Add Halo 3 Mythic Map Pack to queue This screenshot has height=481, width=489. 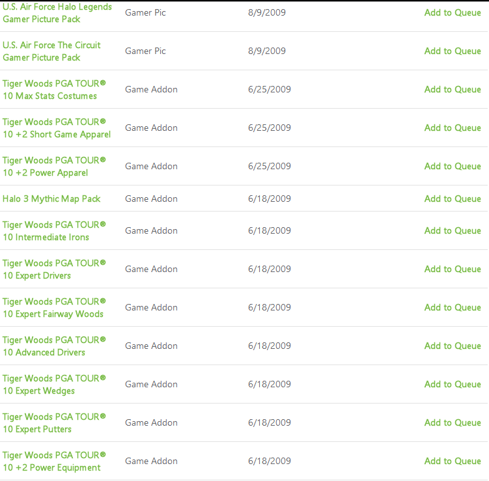(453, 199)
